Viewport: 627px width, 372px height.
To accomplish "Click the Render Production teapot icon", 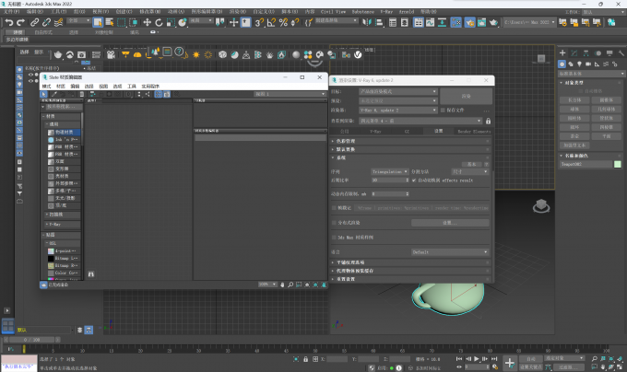I will [x=493, y=22].
